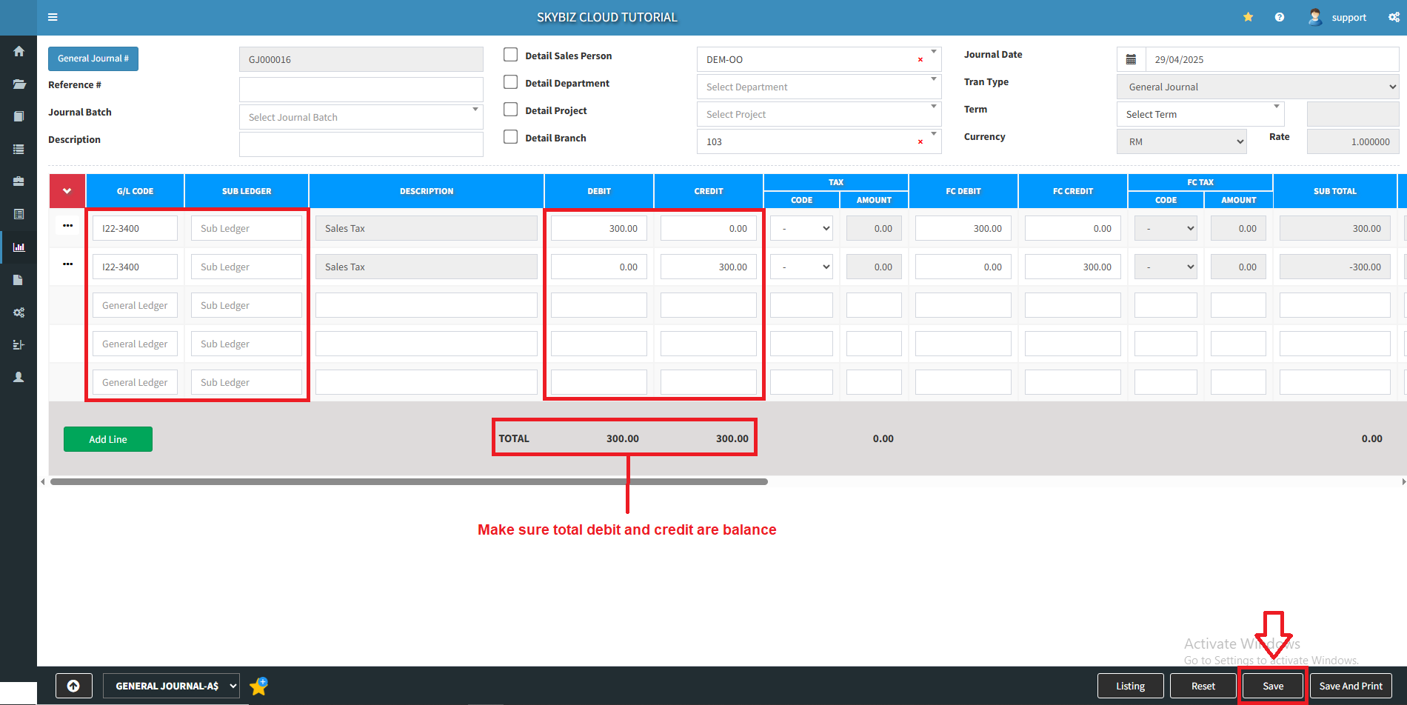This screenshot has height=705, width=1407.
Task: Click the add-to-favorites star in footer
Action: pyautogui.click(x=258, y=686)
